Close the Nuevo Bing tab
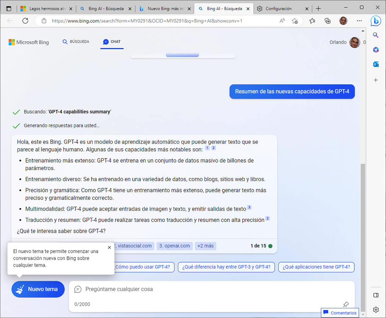Screen dimensions: 386x318 click(x=189, y=9)
